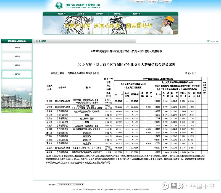Click the total value 19.0971
Screen dimensions: 221x193
tap(119, 152)
